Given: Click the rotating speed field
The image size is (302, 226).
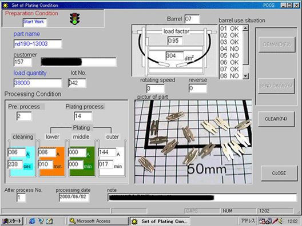Looking at the screenshot, I should (x=155, y=88).
